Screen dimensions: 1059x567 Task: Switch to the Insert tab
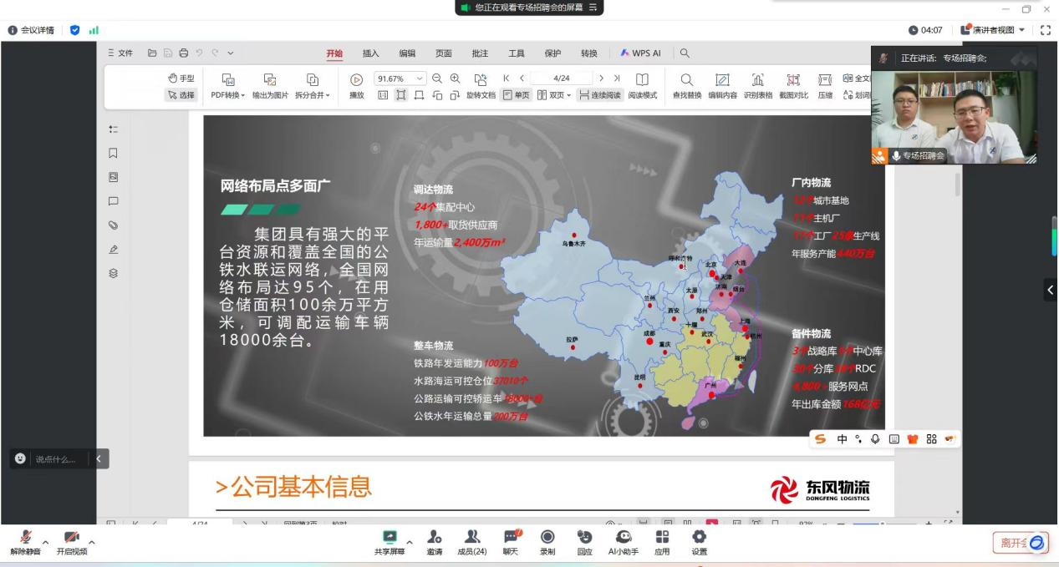[370, 53]
